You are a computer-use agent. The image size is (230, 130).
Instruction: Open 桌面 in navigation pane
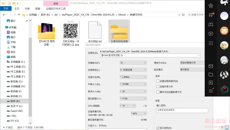coord(11,57)
